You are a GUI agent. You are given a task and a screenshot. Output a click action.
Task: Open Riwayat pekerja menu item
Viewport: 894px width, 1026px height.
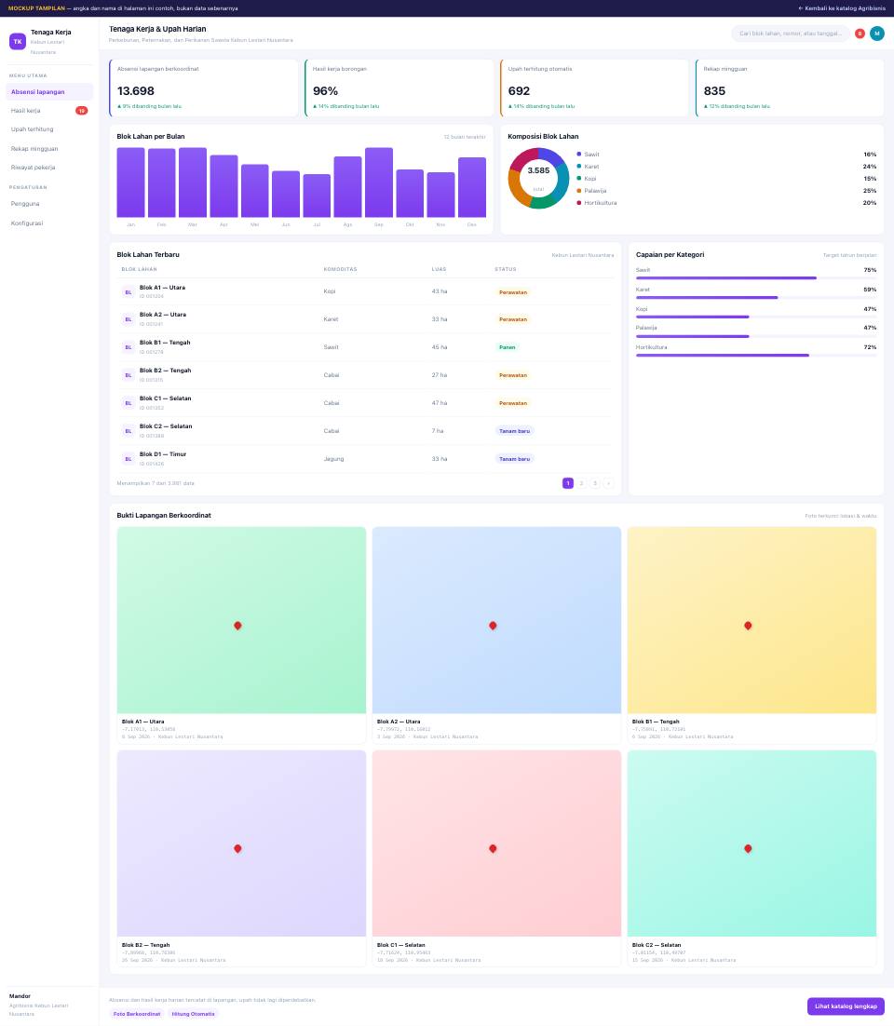[x=49, y=168]
